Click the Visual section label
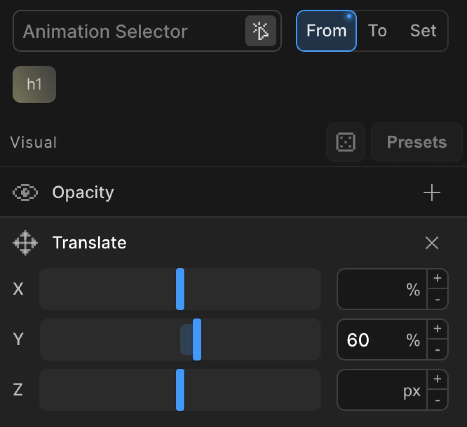The width and height of the screenshot is (467, 427). pyautogui.click(x=33, y=142)
